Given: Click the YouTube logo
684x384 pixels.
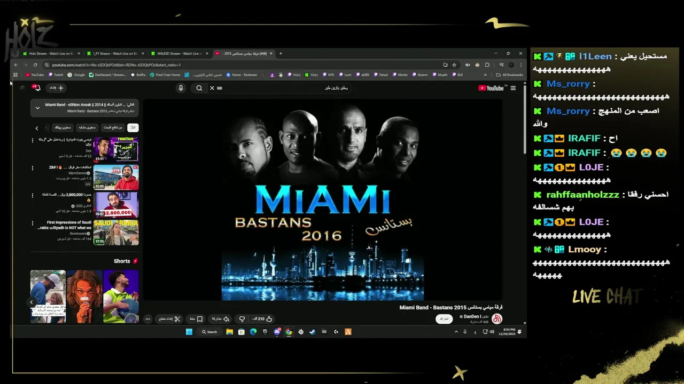Looking at the screenshot, I should (491, 88).
